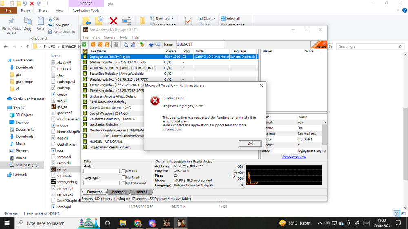Enable the Not Full filter checkbox
The height and width of the screenshot is (229, 408).
(x=124, y=171)
